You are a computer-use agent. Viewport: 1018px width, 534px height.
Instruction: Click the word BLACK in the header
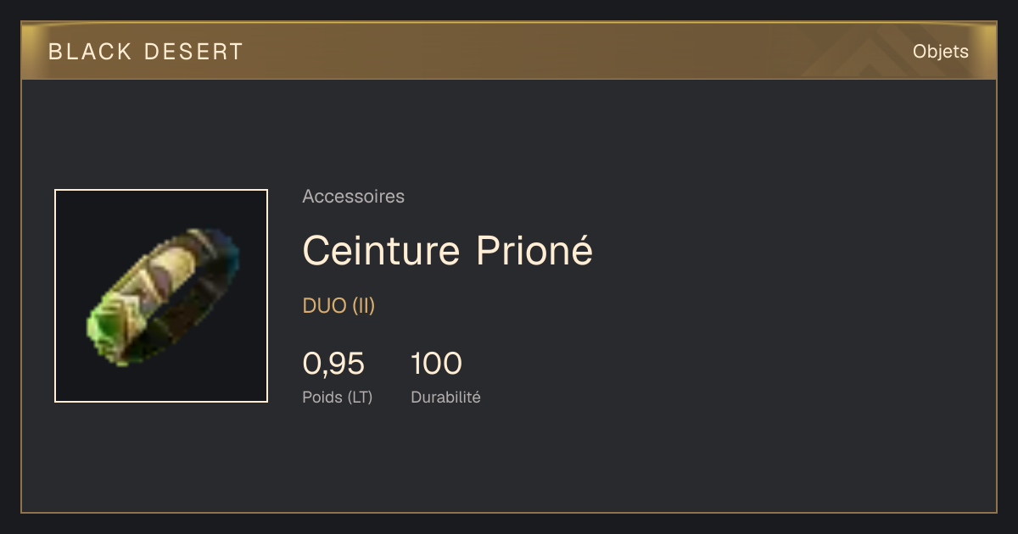[91, 52]
